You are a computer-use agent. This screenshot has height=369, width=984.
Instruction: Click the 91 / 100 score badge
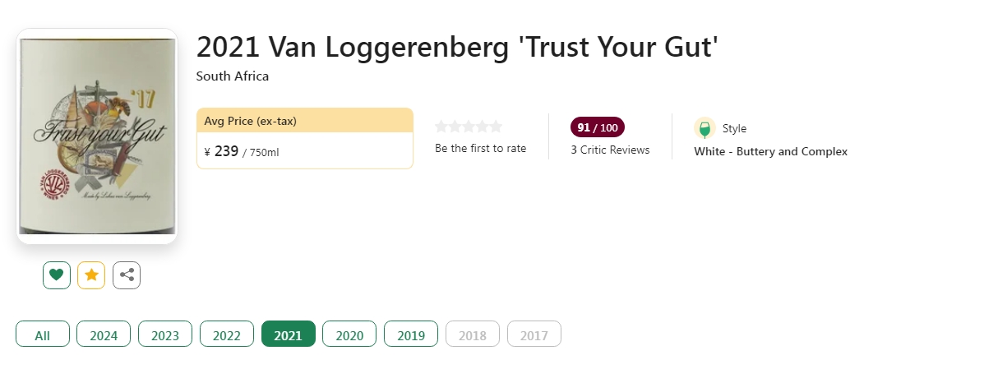tap(598, 127)
